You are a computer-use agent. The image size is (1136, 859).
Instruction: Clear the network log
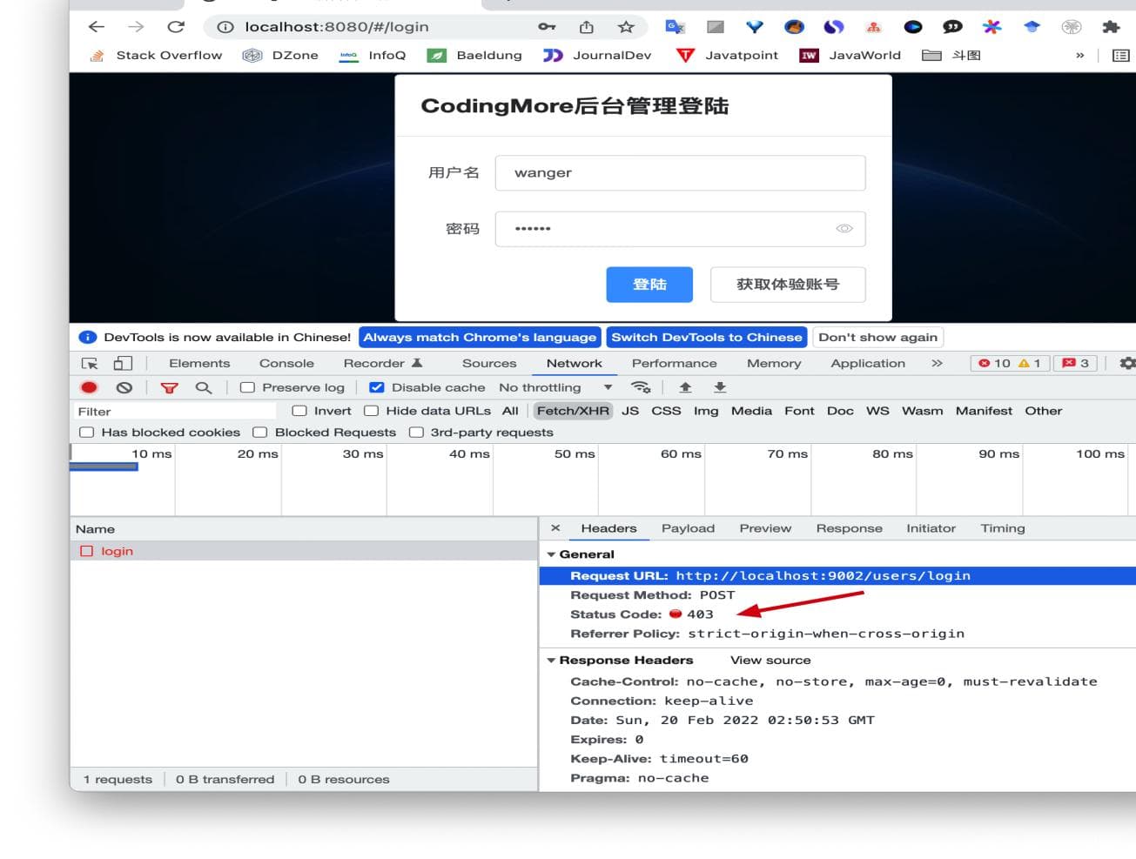[x=124, y=387]
